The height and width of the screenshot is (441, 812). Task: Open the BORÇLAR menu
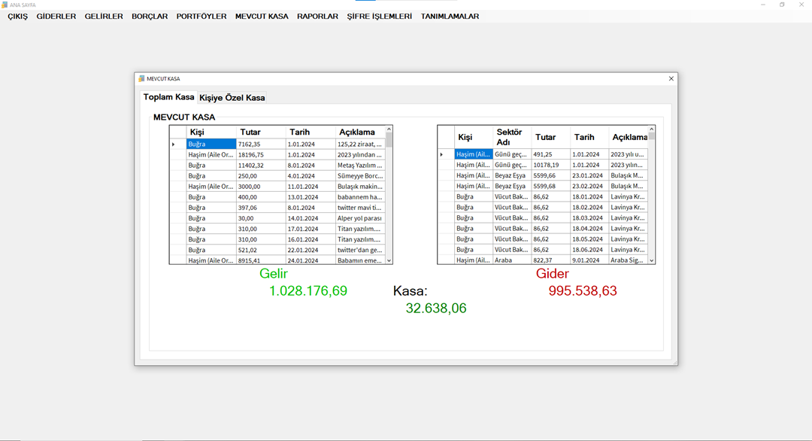(150, 16)
